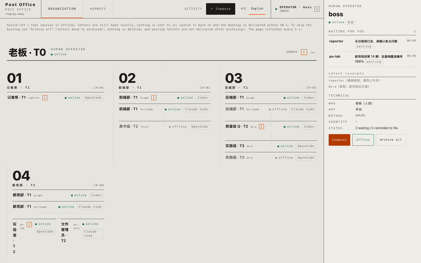Select the 实施组 · T3 be-a row
The width and height of the screenshot is (421, 263).
click(271, 146)
